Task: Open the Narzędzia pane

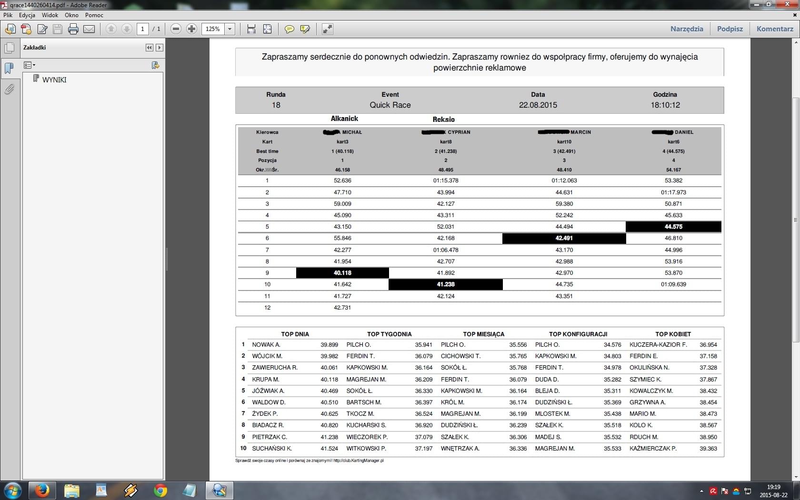Action: pyautogui.click(x=686, y=29)
